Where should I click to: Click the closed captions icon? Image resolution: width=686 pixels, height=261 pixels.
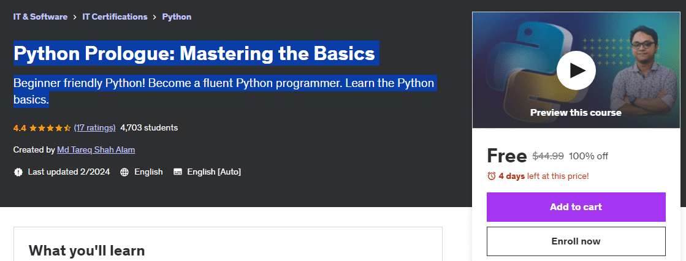point(178,172)
